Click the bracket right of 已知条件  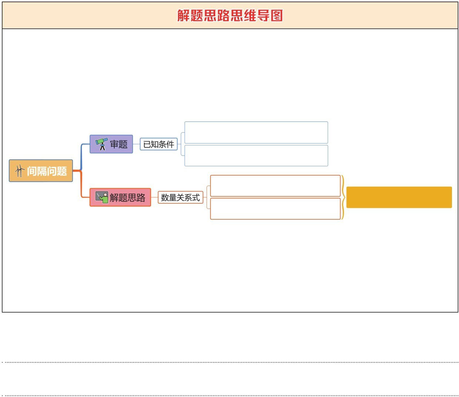[181, 144]
